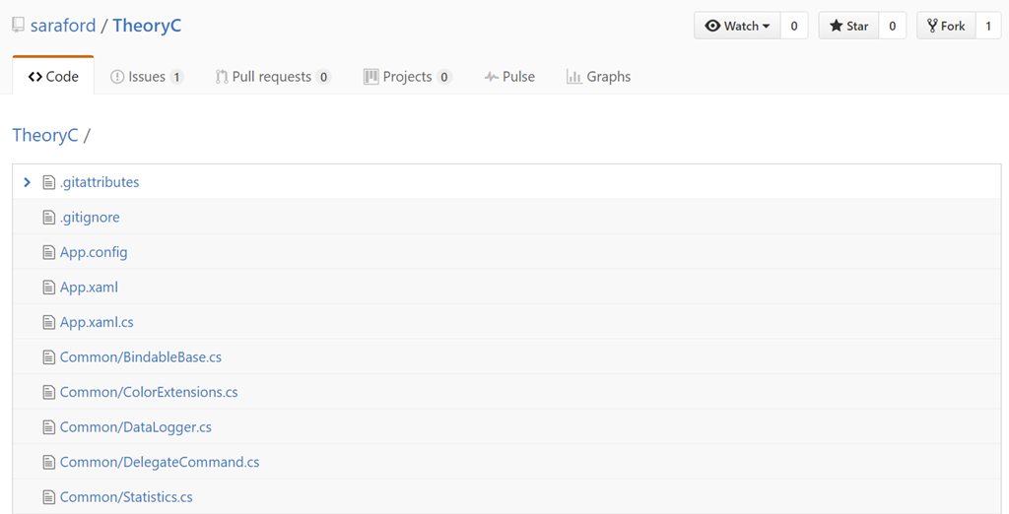Open the Pull requests tab
The image size is (1009, 514).
point(272,77)
